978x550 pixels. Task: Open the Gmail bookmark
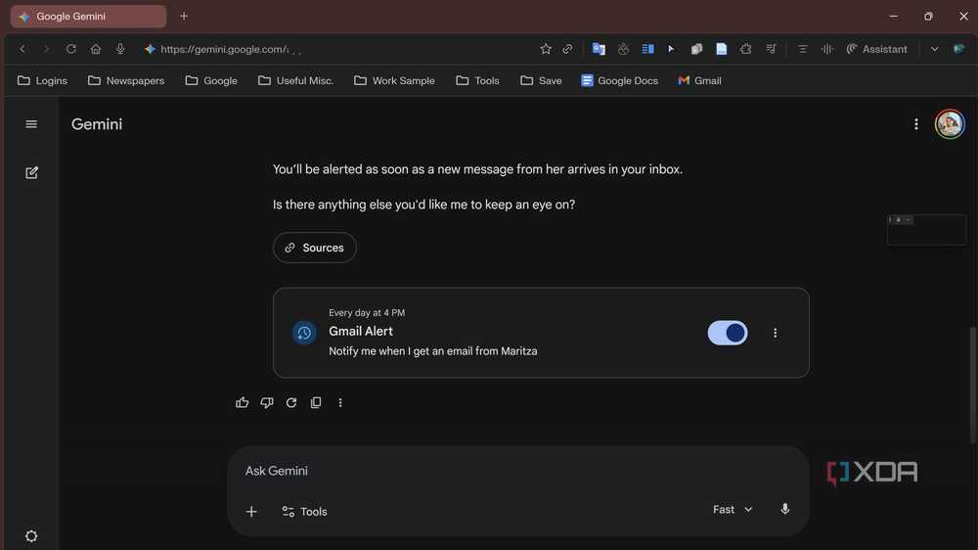click(699, 80)
